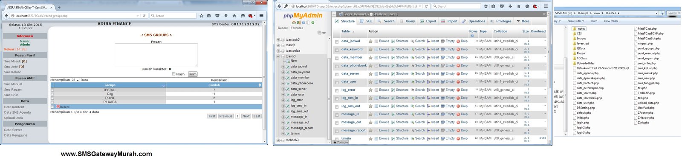Image resolution: width=682 pixels, height=168 pixels.
Task: Reload the send_groups.php page in left browser
Action: point(144,16)
